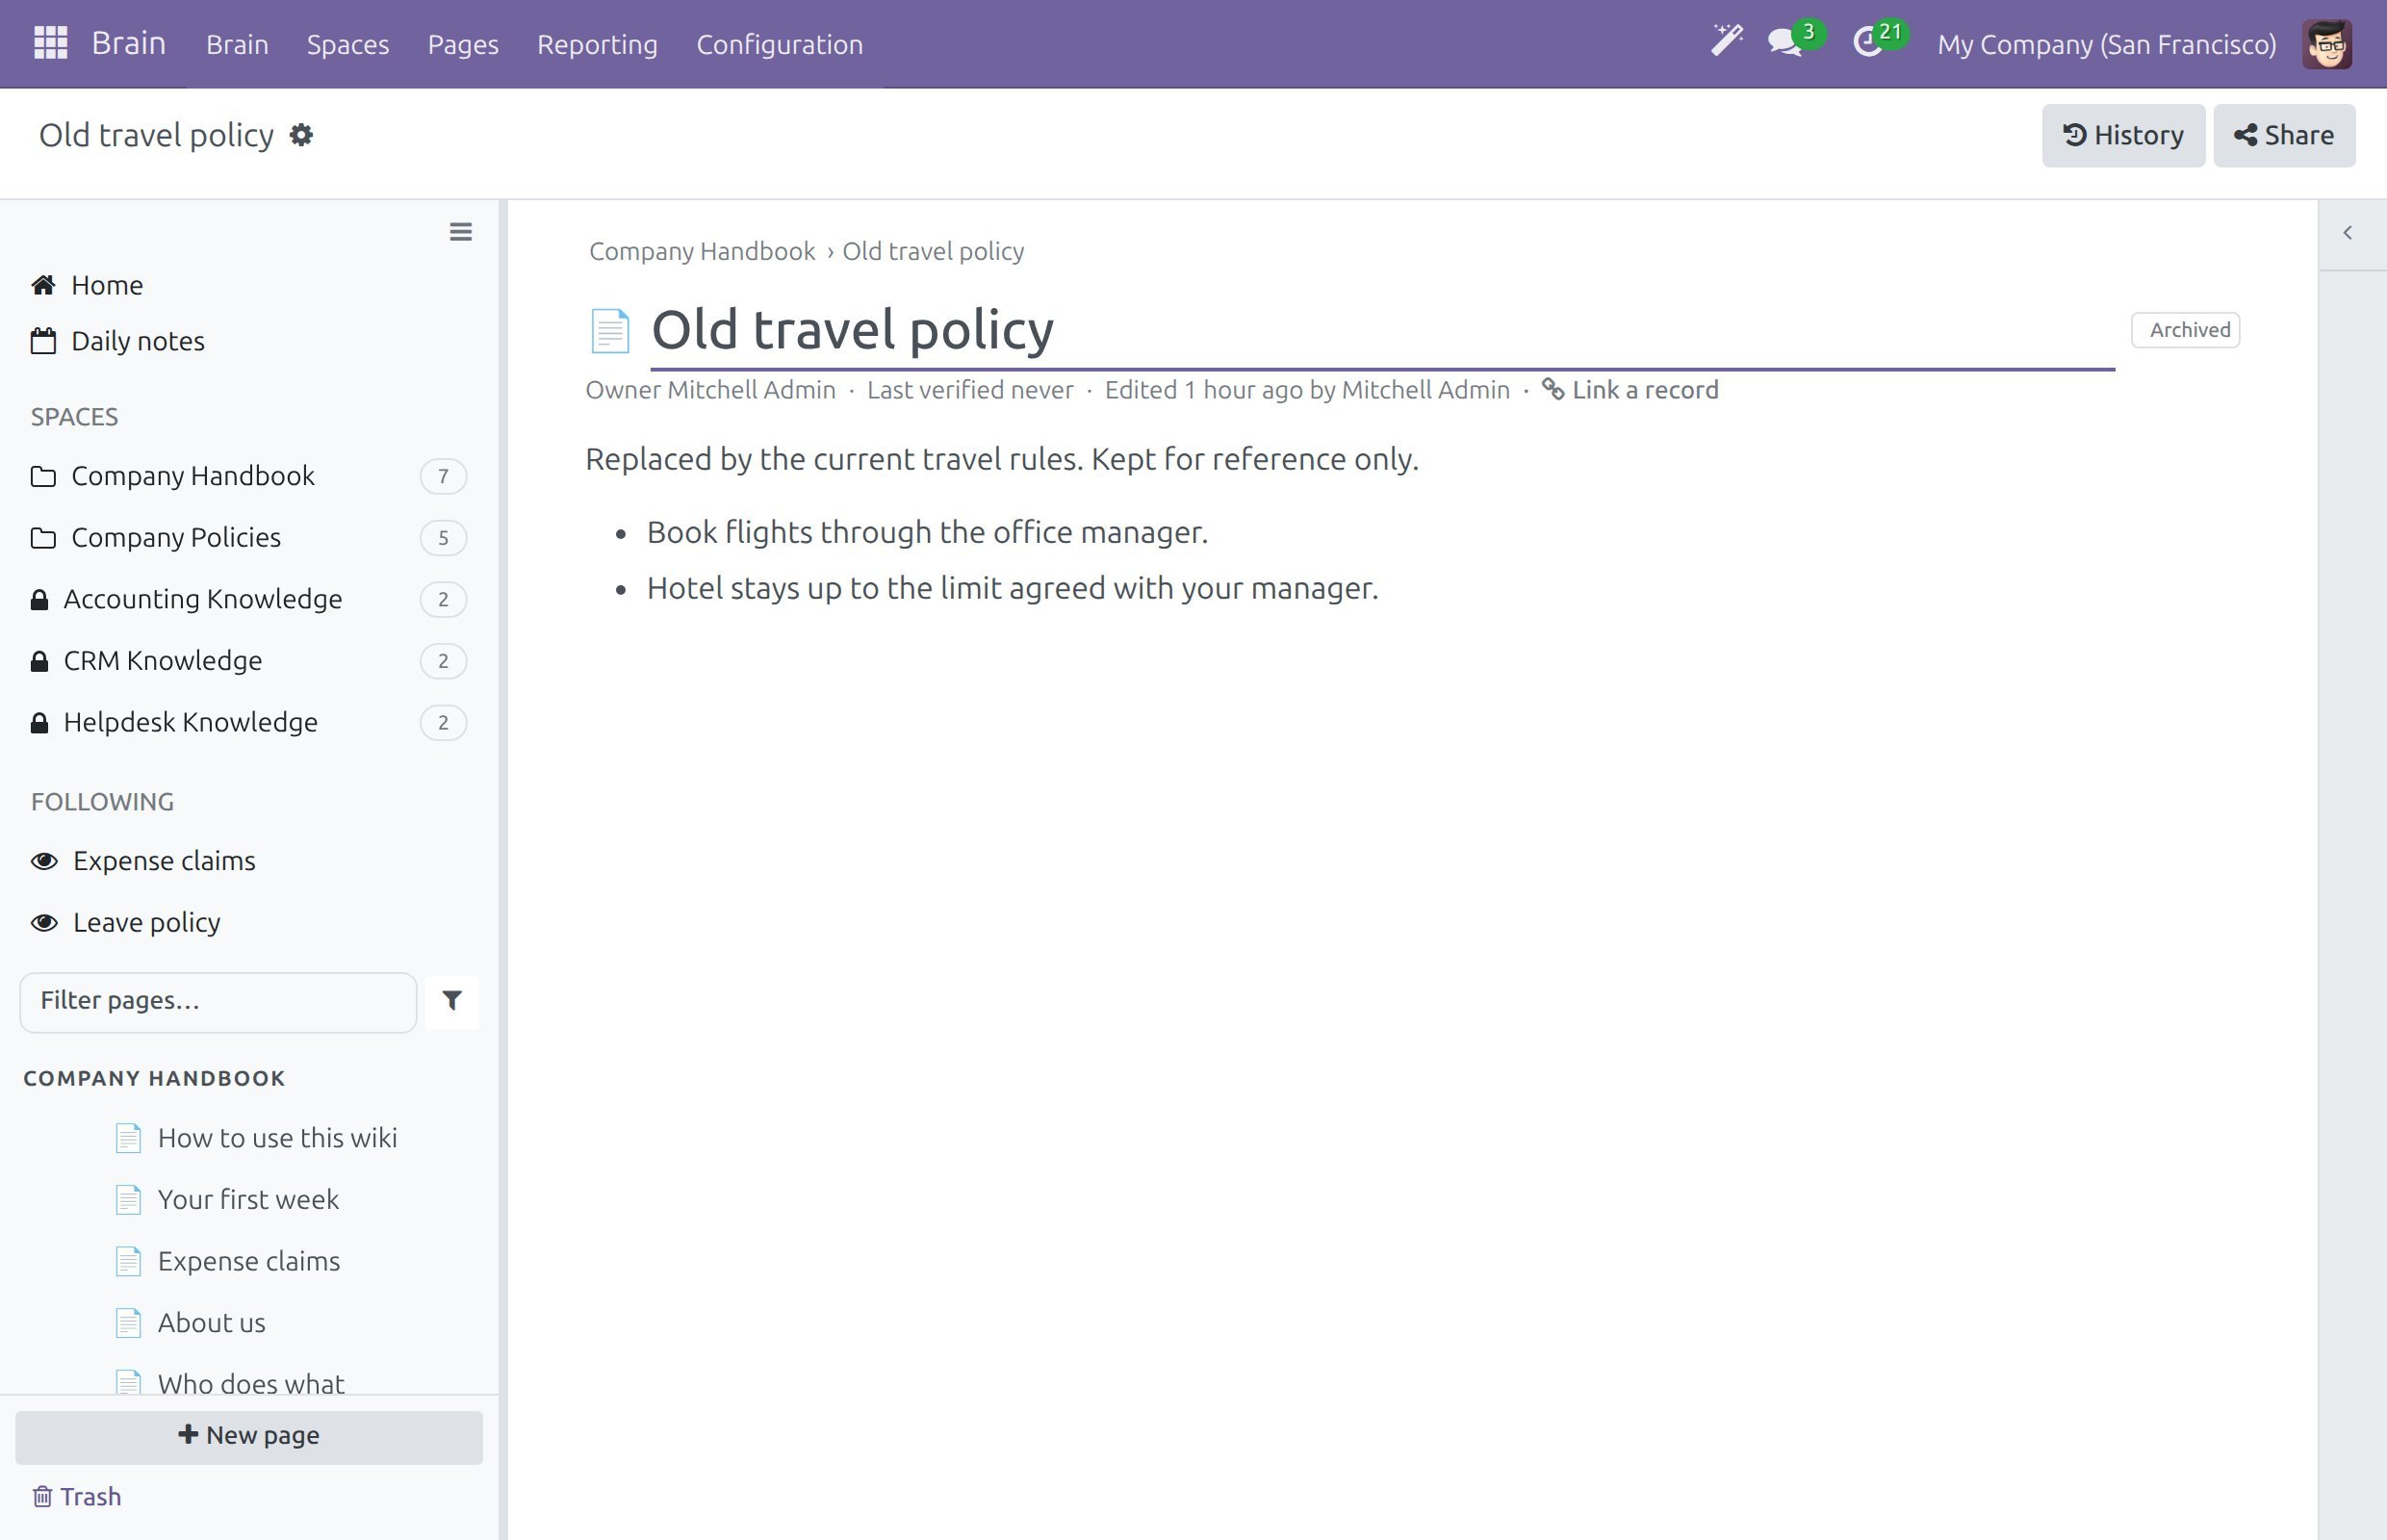2387x1540 pixels.
Task: Click the Old travel policy title field
Action: [1382, 330]
